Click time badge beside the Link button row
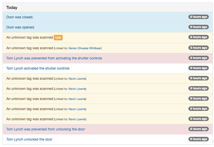The height and width of the screenshot is (147, 214). 198,37
